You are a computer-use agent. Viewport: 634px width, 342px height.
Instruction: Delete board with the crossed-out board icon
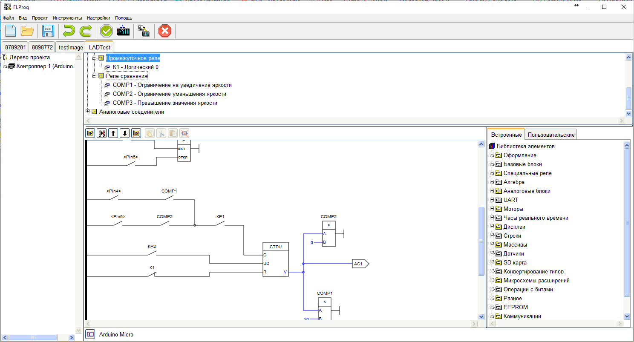click(x=136, y=133)
